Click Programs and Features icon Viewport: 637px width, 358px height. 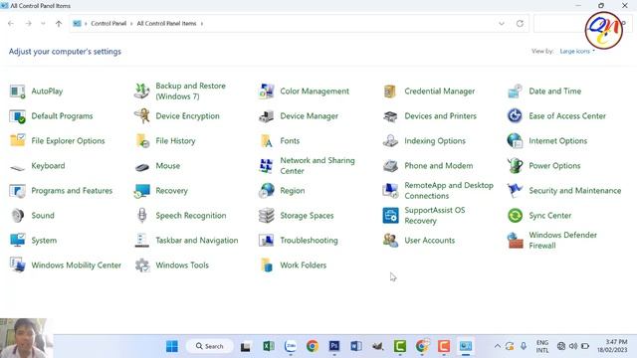tap(18, 190)
